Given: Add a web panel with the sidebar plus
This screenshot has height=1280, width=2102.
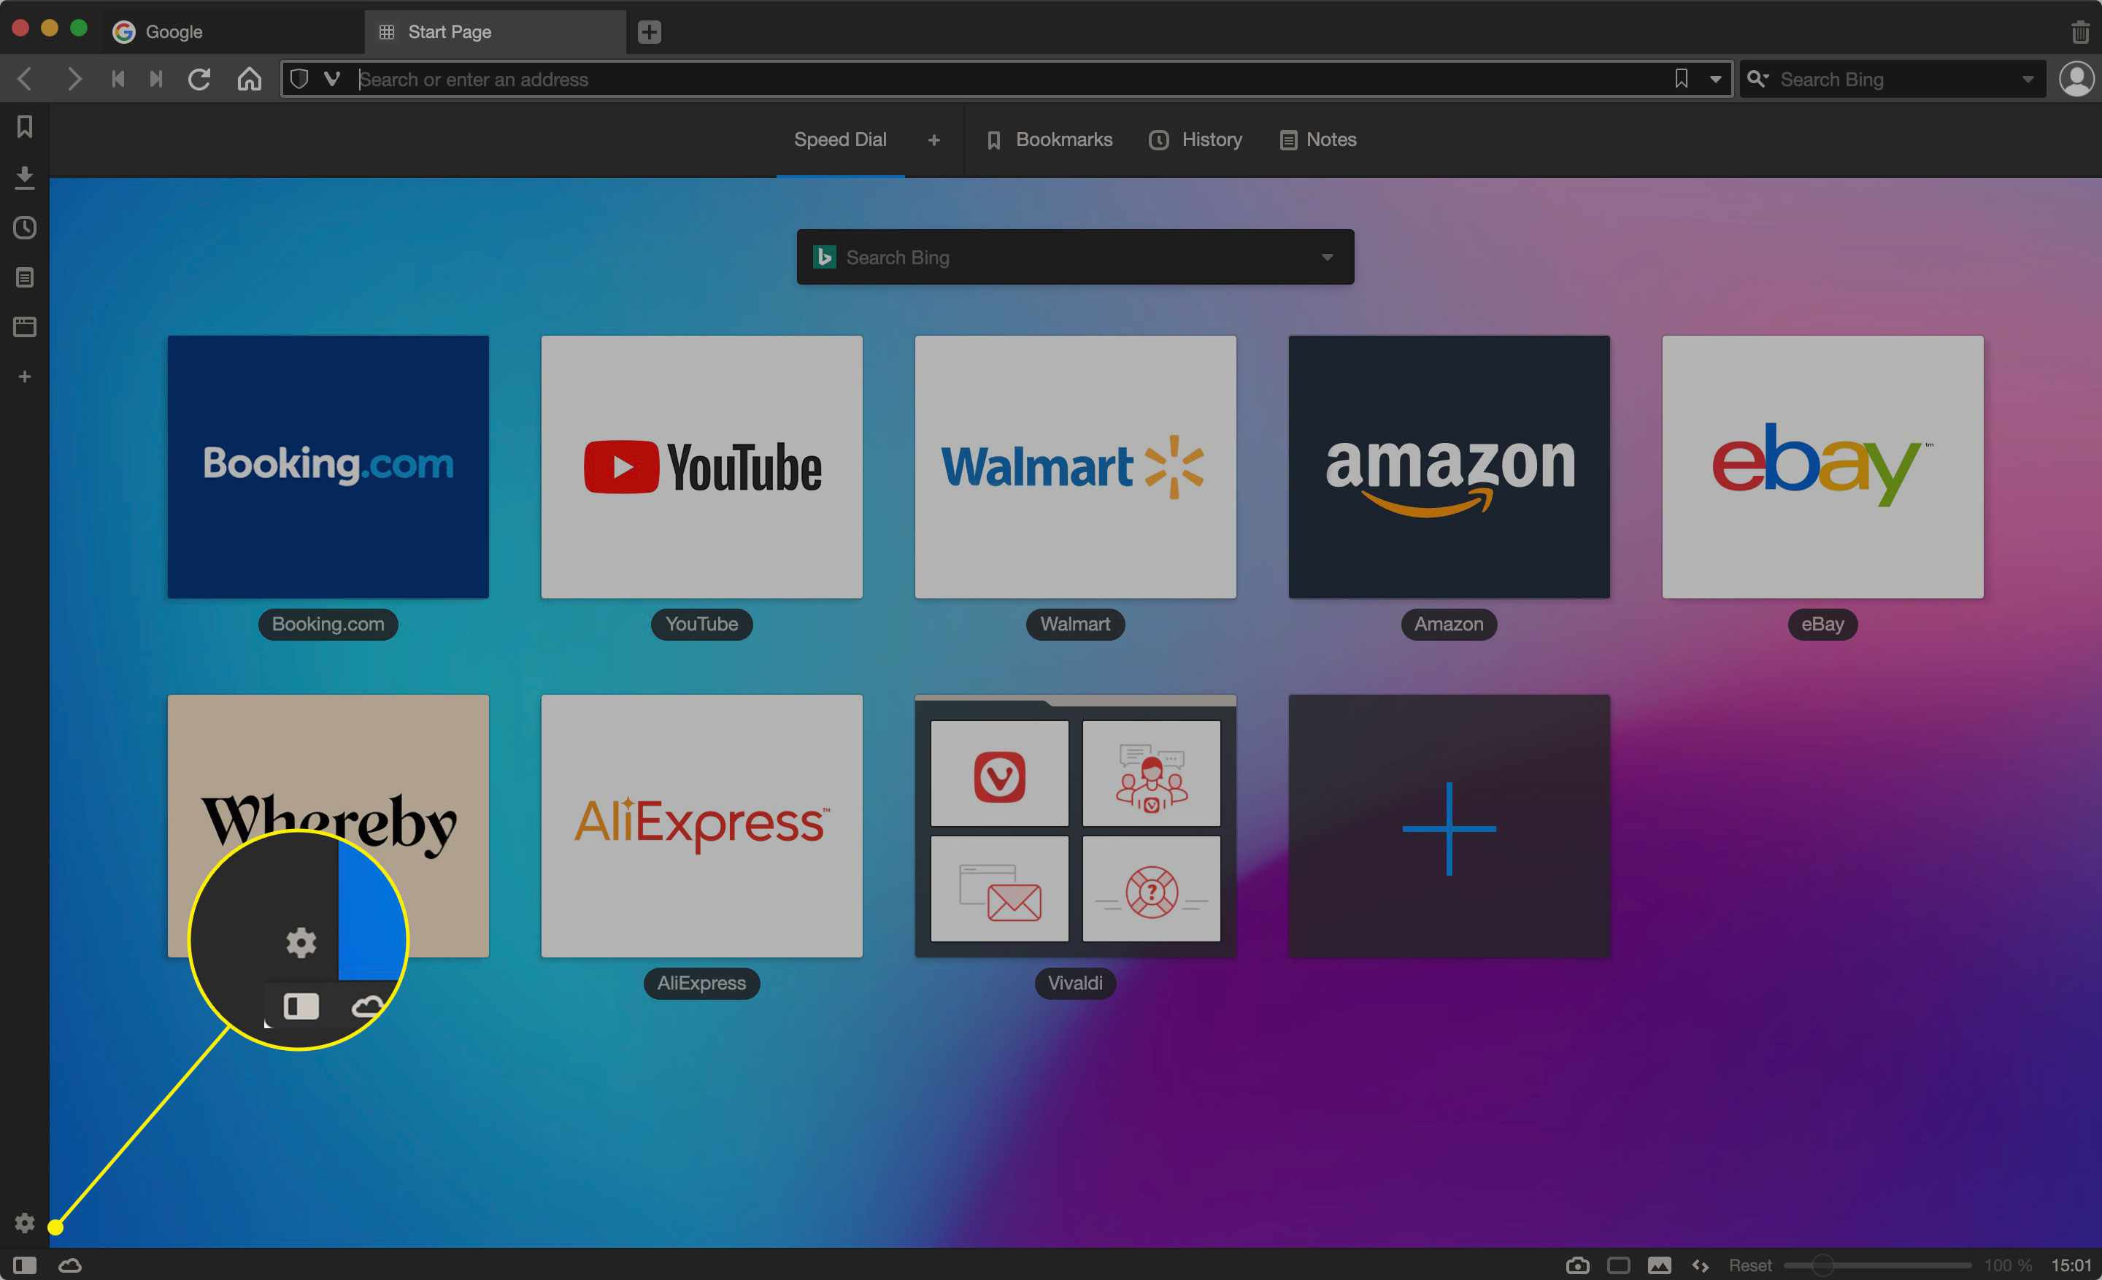Looking at the screenshot, I should pos(25,377).
